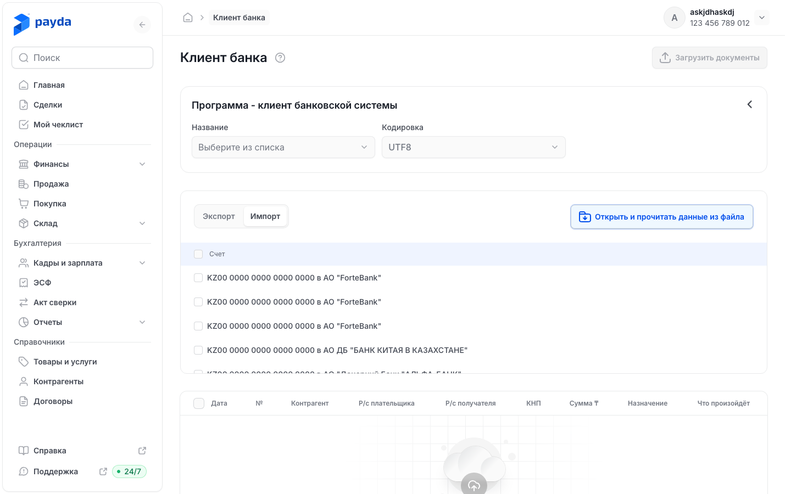Open the Поддержка support link

pos(56,471)
